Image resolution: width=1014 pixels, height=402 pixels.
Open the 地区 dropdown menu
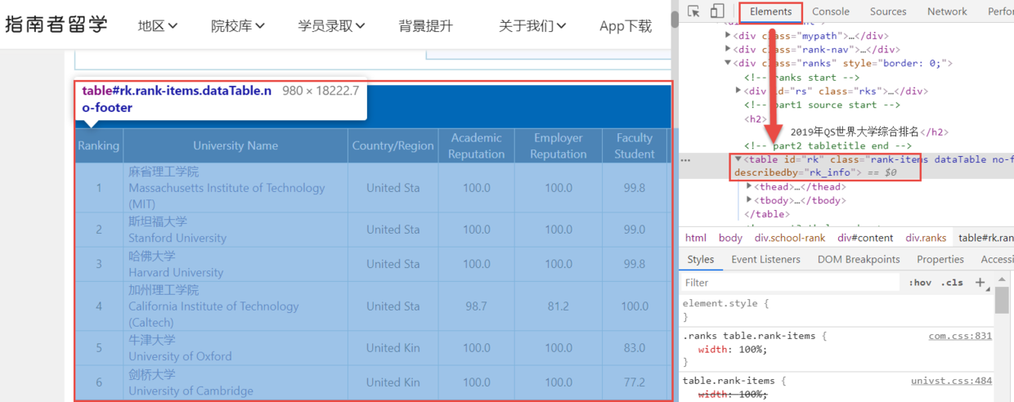pos(157,26)
